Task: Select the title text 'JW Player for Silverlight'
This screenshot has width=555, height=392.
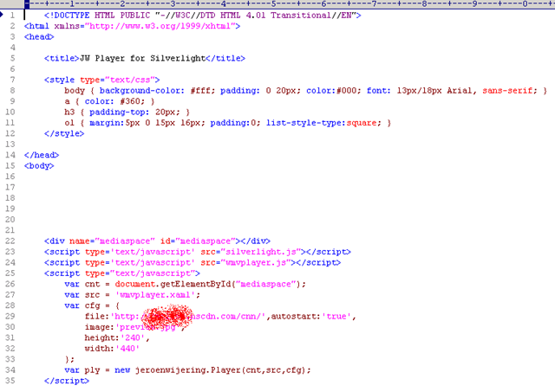Action: (x=142, y=58)
